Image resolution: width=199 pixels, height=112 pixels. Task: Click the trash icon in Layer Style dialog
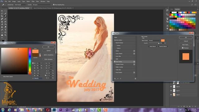[x=135, y=79]
